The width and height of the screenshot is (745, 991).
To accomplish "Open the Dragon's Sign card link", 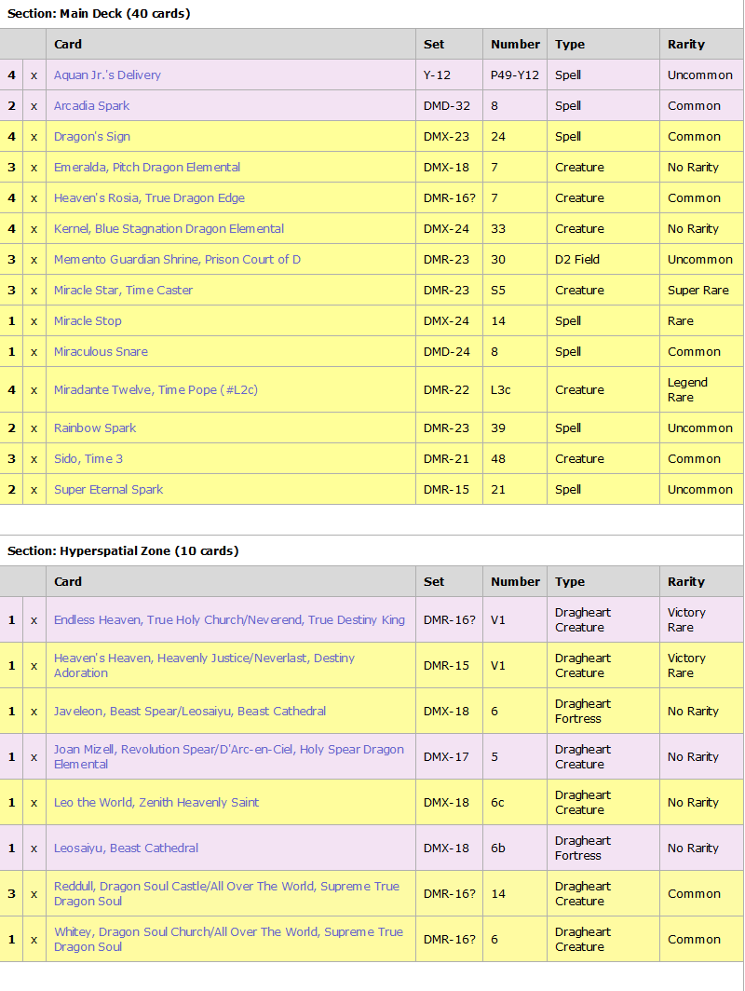I will coord(92,137).
